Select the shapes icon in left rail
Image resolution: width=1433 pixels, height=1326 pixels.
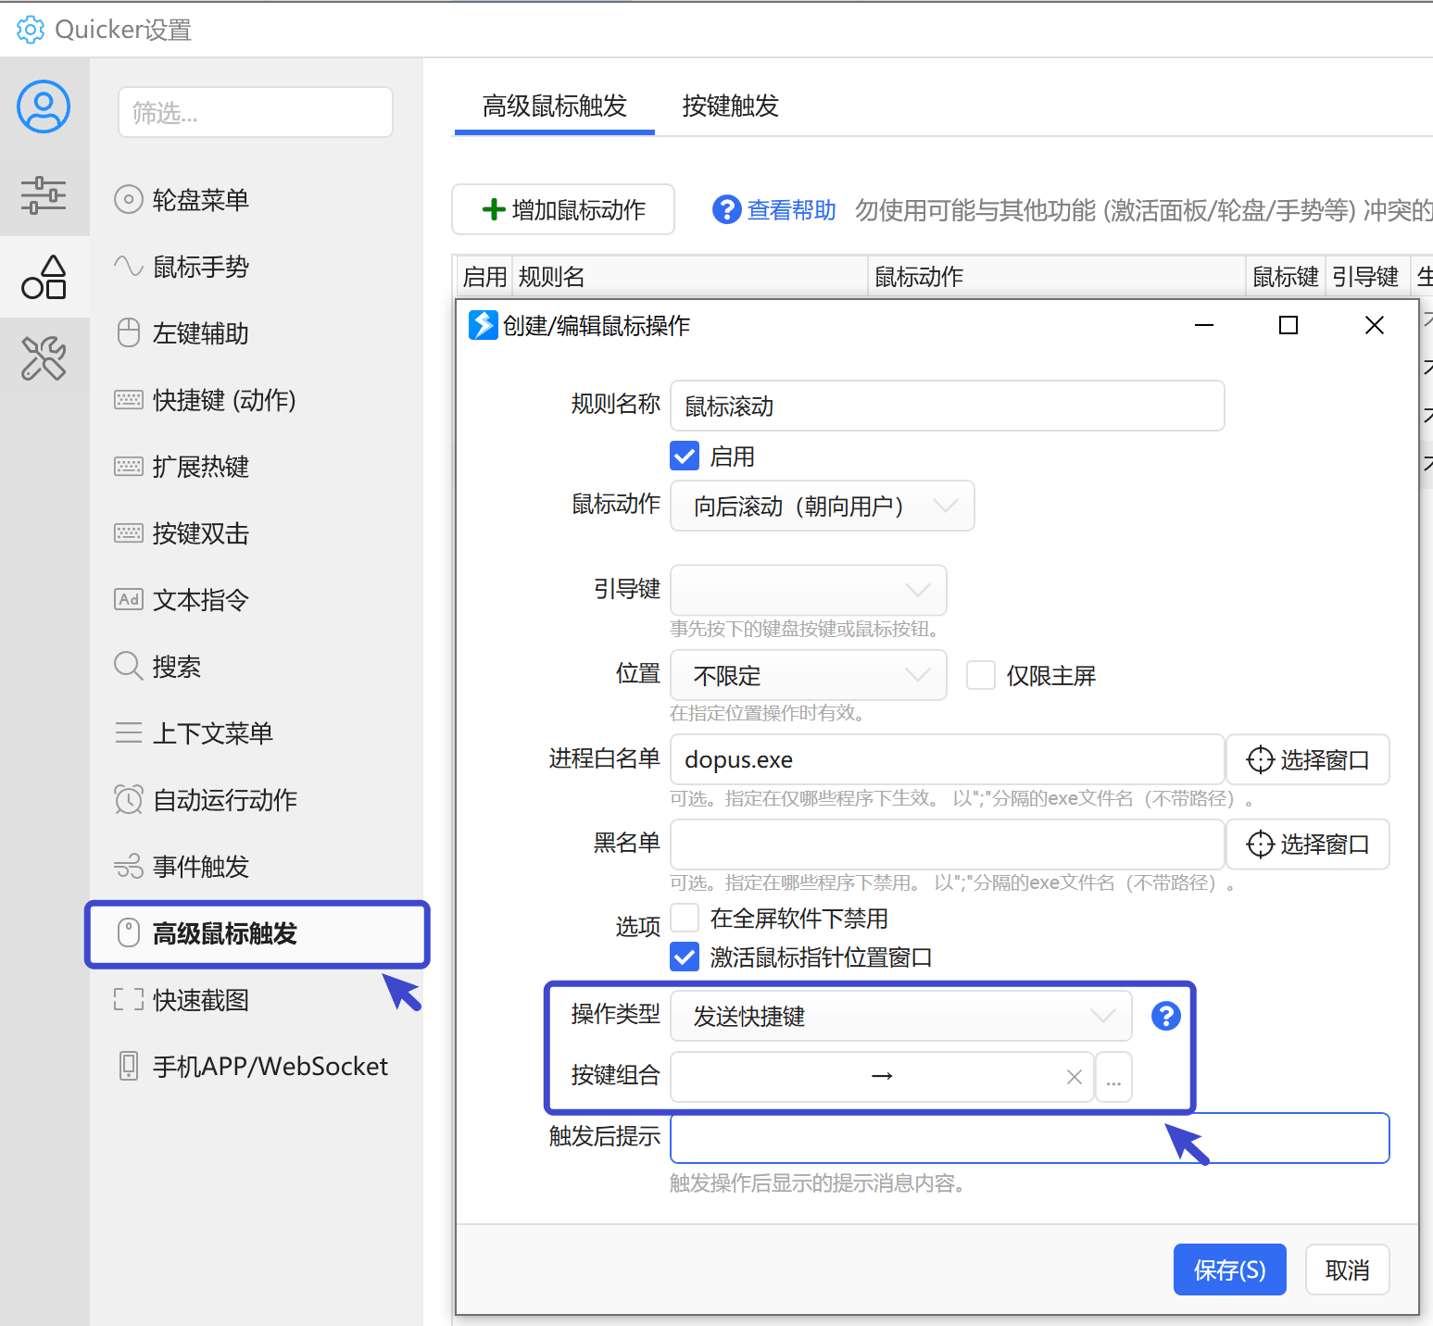click(x=44, y=278)
